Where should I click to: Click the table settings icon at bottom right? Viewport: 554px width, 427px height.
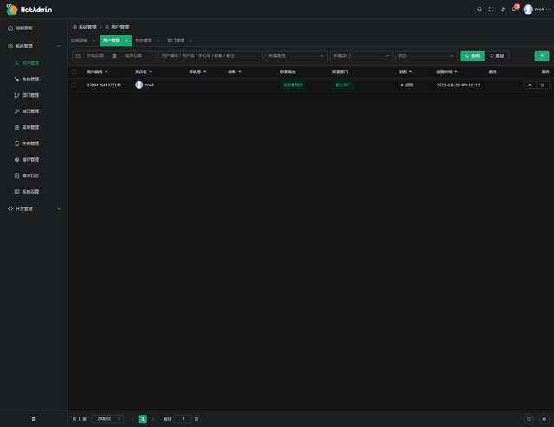[544, 418]
